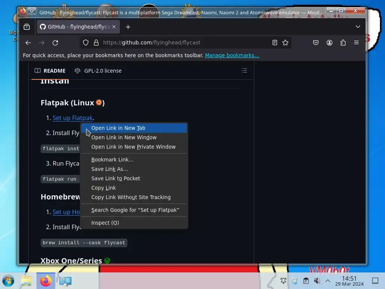Screen dimensions: 385x289
Task: Select Save Link As menu entry
Action: (x=134, y=169)
